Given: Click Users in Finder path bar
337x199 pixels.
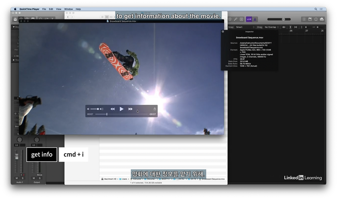Looking at the screenshot, I should (x=123, y=179).
